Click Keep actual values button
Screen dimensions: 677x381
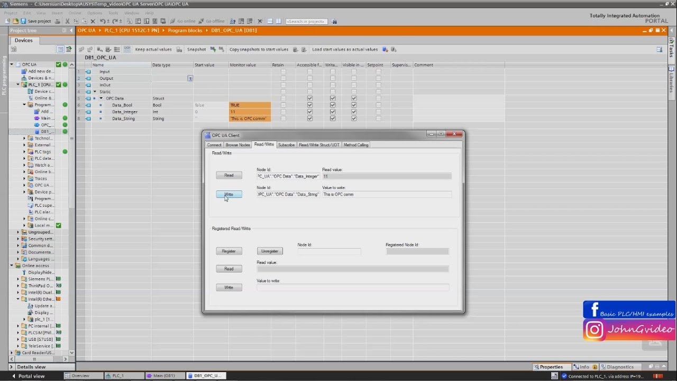click(x=153, y=49)
